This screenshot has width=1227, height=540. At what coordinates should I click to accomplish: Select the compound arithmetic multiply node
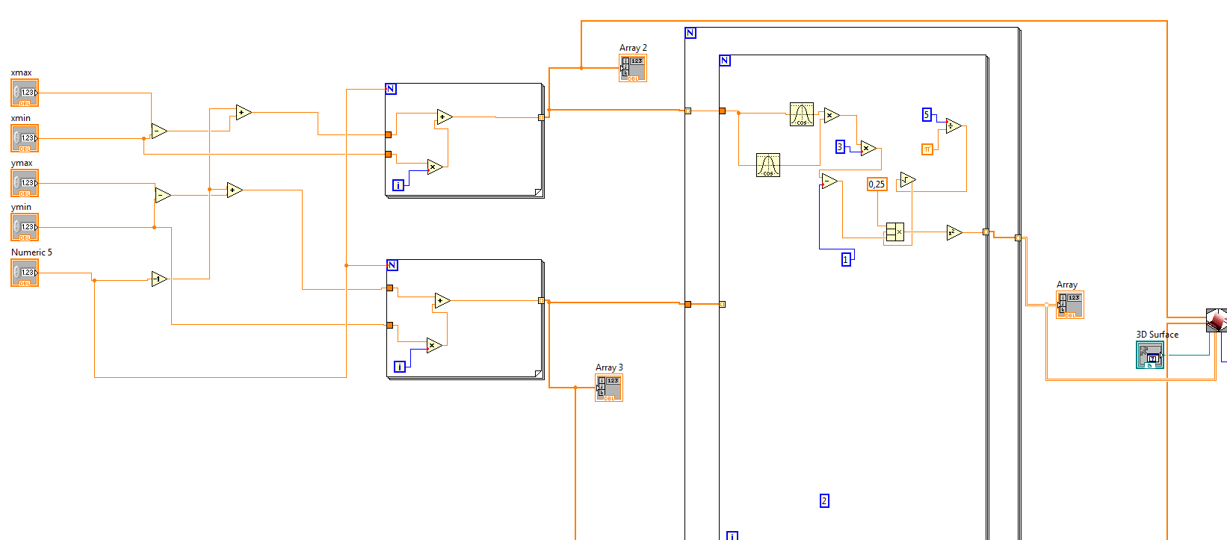(x=895, y=232)
